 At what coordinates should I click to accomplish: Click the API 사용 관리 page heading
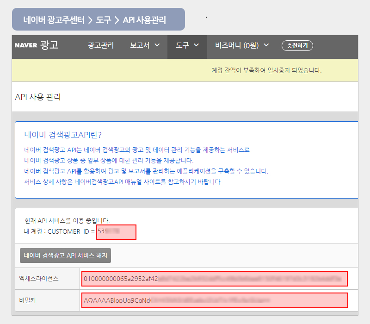coord(38,97)
